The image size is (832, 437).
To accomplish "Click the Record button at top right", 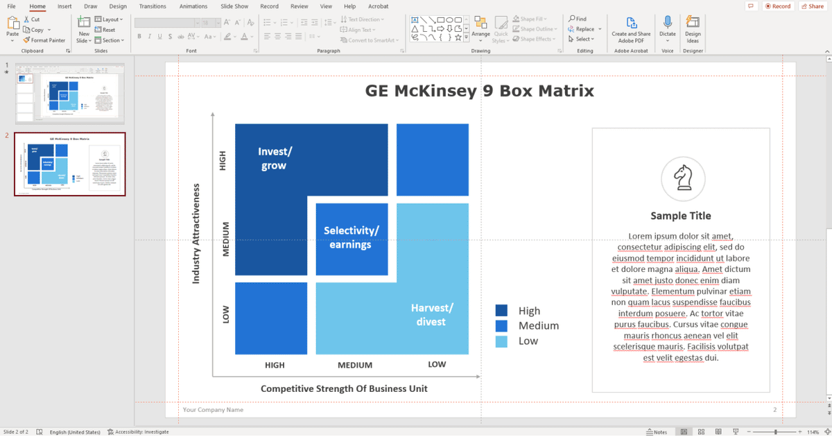I will click(778, 6).
